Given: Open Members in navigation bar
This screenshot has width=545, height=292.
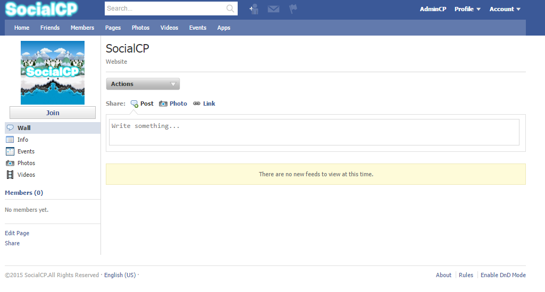Looking at the screenshot, I should pyautogui.click(x=82, y=28).
